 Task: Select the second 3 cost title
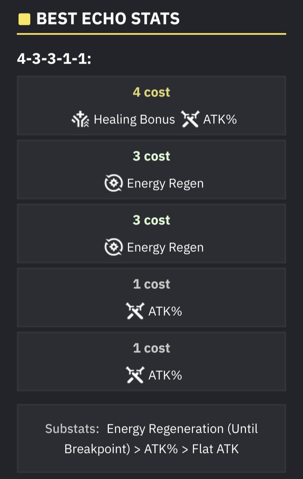coord(151,220)
